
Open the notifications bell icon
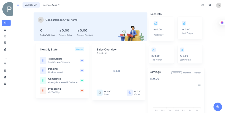point(210,5)
